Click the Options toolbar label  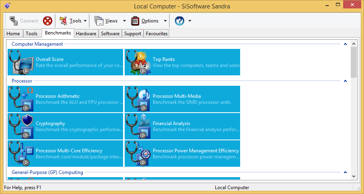[x=150, y=21]
